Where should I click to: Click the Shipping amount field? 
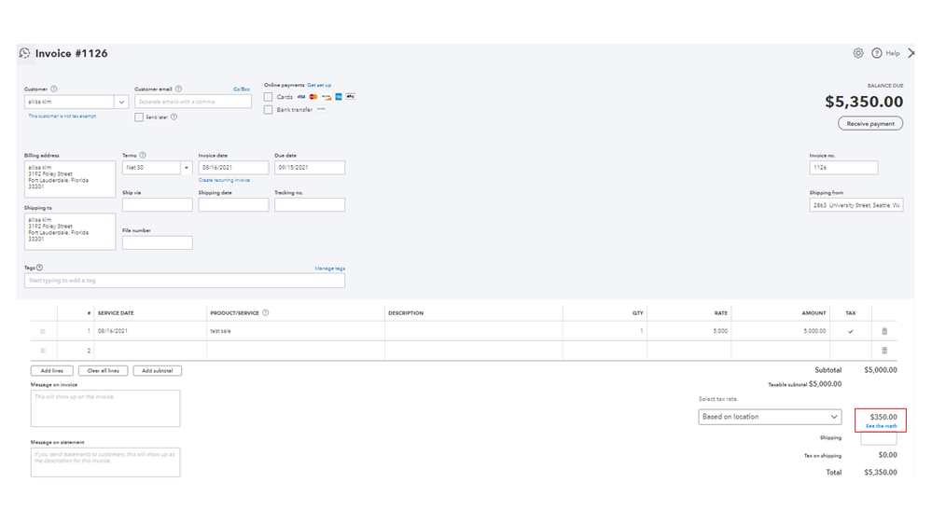point(879,438)
